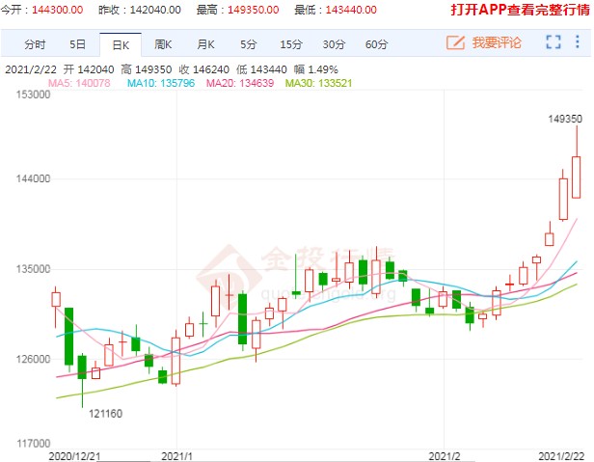Click the 121160 low price marker
Viewport: 594px width, 462px height.
[105, 414]
